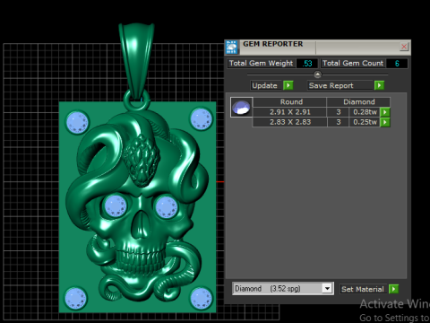Click the Round column header
Image resolution: width=430 pixels, height=323 pixels.
tap(290, 102)
